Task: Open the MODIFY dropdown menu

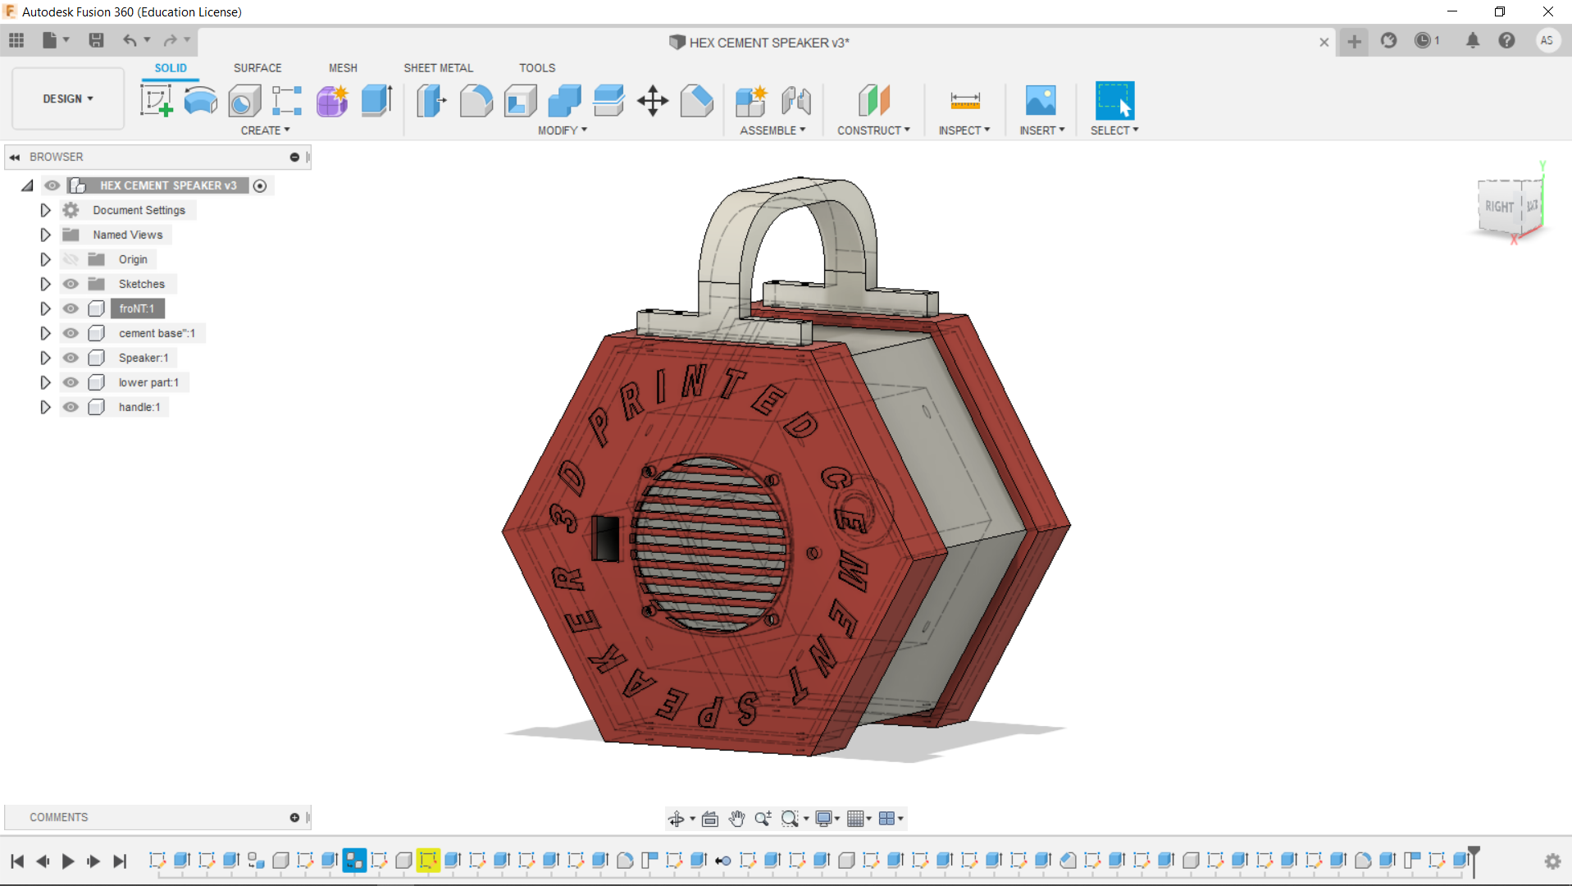Action: pos(563,130)
